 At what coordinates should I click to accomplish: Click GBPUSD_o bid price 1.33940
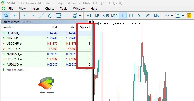tap(52, 38)
